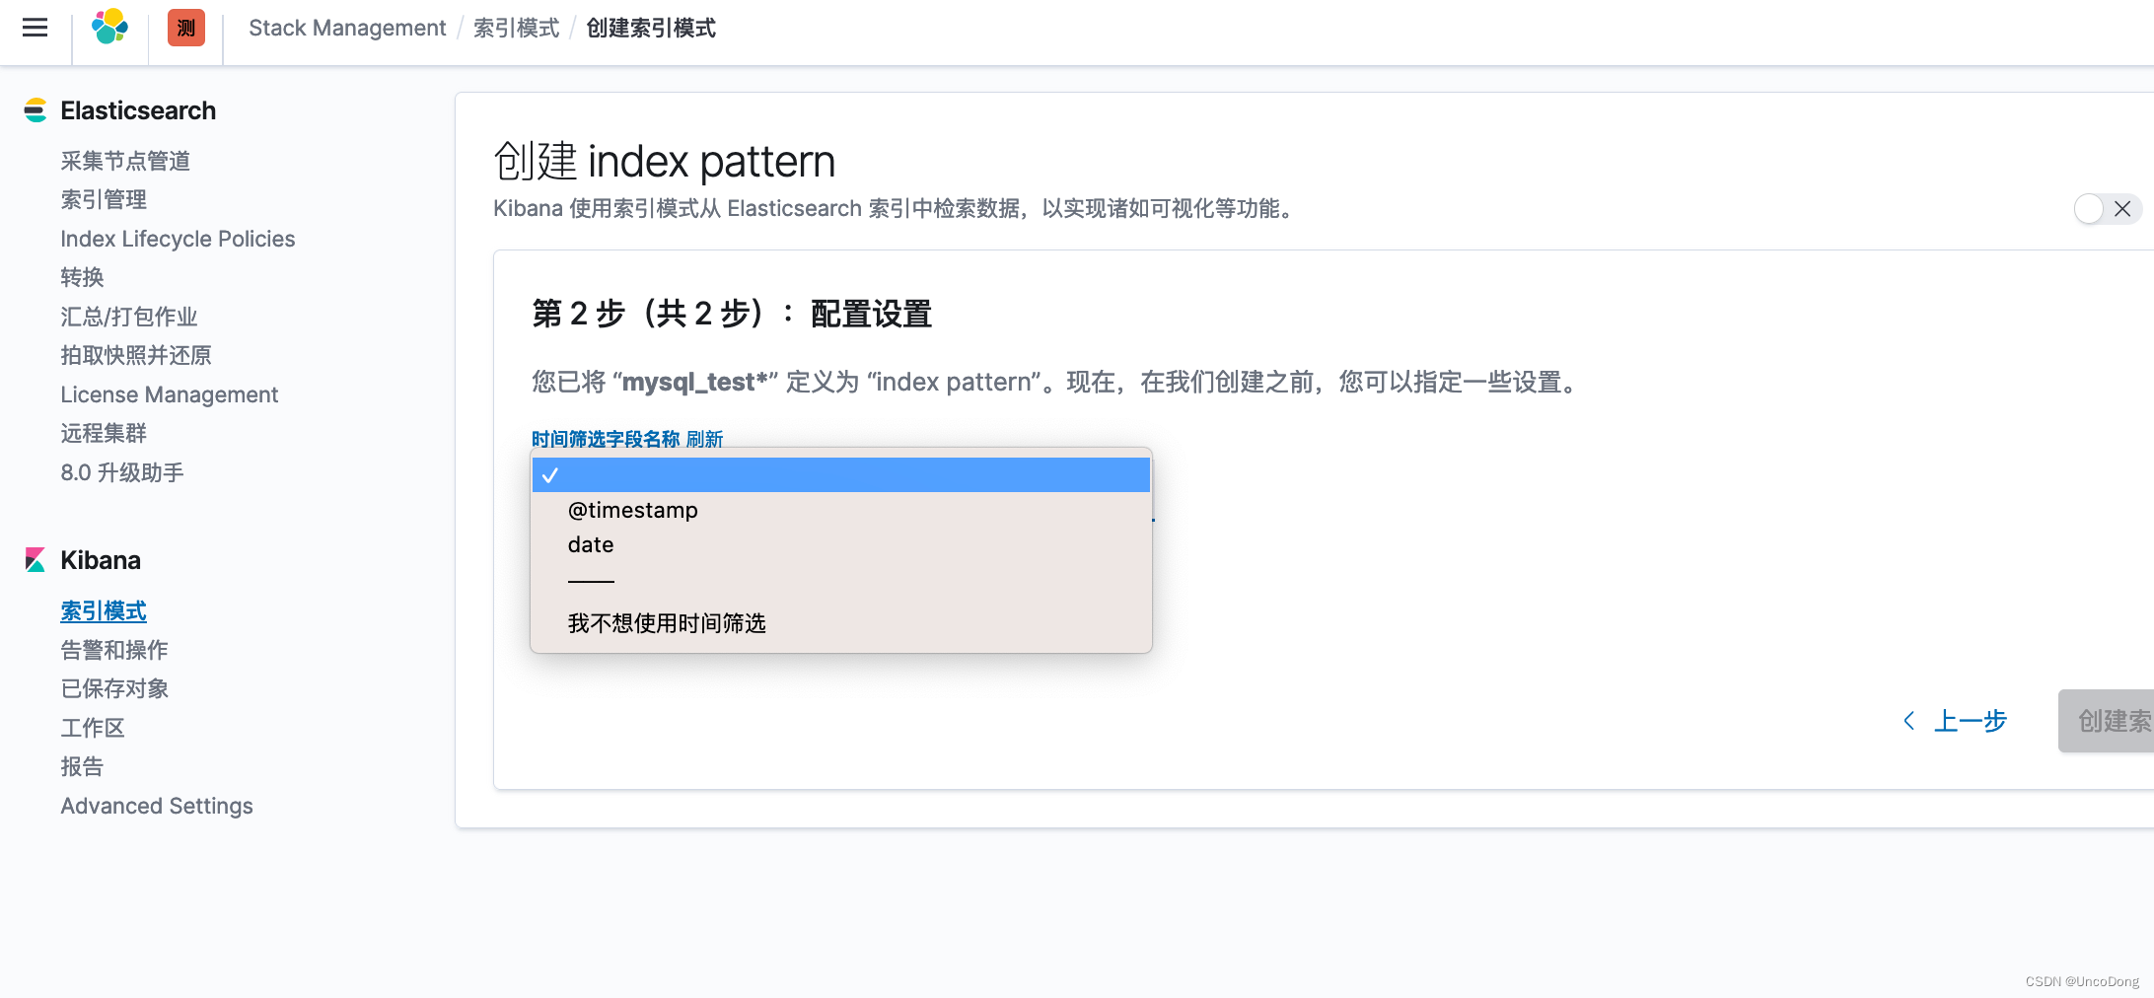Click the 创建 index pattern title
The image size is (2154, 998).
point(664,161)
